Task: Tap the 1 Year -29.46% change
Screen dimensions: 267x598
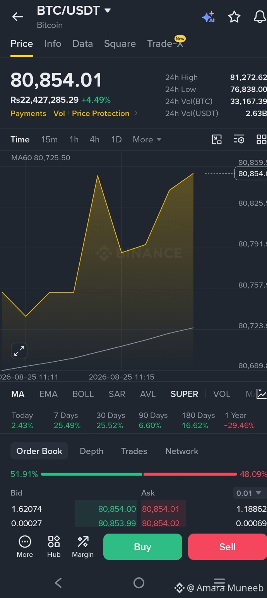Action: pyautogui.click(x=240, y=420)
